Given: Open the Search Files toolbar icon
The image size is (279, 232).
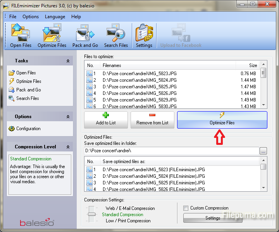Looking at the screenshot, I should (x=116, y=36).
